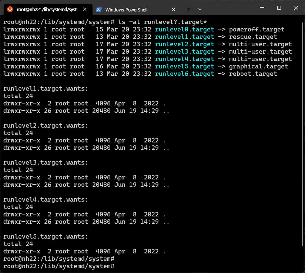Click the runlevel5.target.wants: heading

(x=46, y=236)
